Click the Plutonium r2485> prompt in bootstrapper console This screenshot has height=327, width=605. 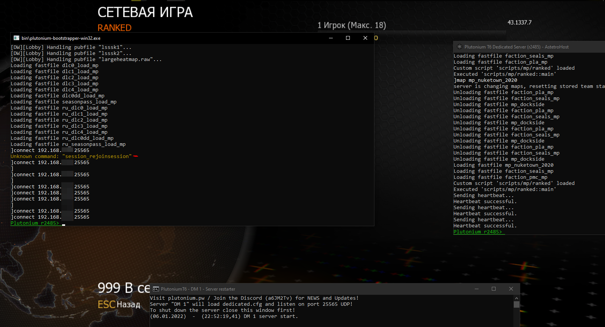[x=35, y=223]
